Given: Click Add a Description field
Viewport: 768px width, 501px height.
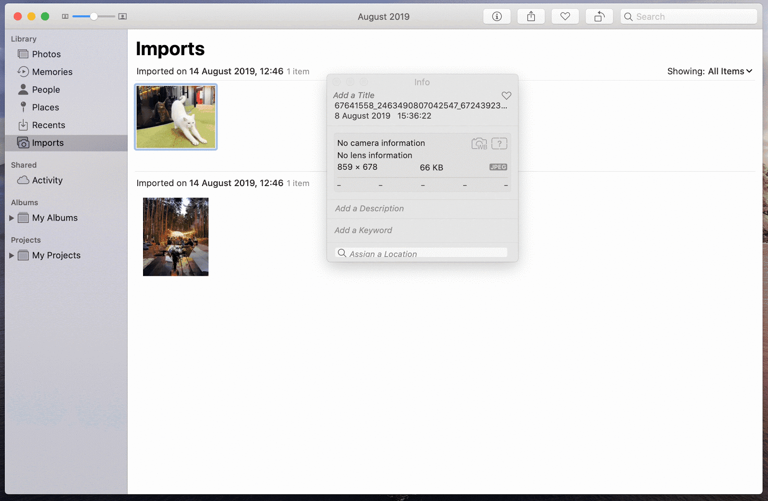Looking at the screenshot, I should click(369, 209).
